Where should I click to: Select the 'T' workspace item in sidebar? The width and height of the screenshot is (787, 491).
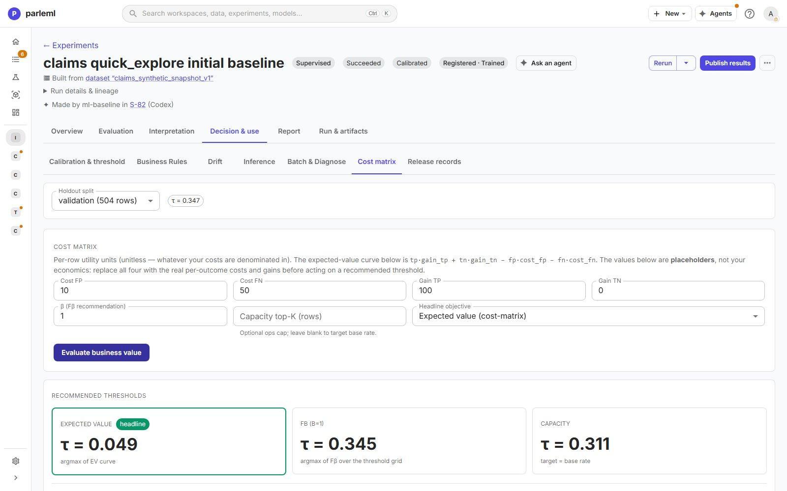pyautogui.click(x=16, y=212)
